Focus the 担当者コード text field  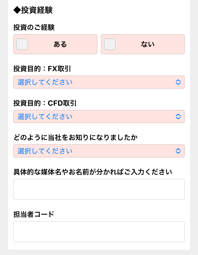99,232
